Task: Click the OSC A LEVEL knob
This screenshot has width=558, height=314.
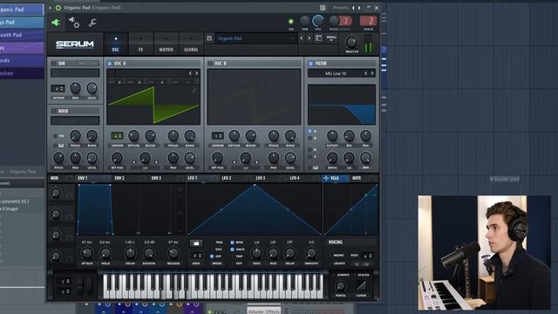Action: 190,158
